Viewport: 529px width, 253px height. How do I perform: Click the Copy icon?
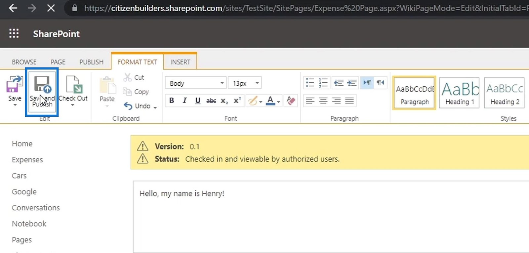point(127,92)
